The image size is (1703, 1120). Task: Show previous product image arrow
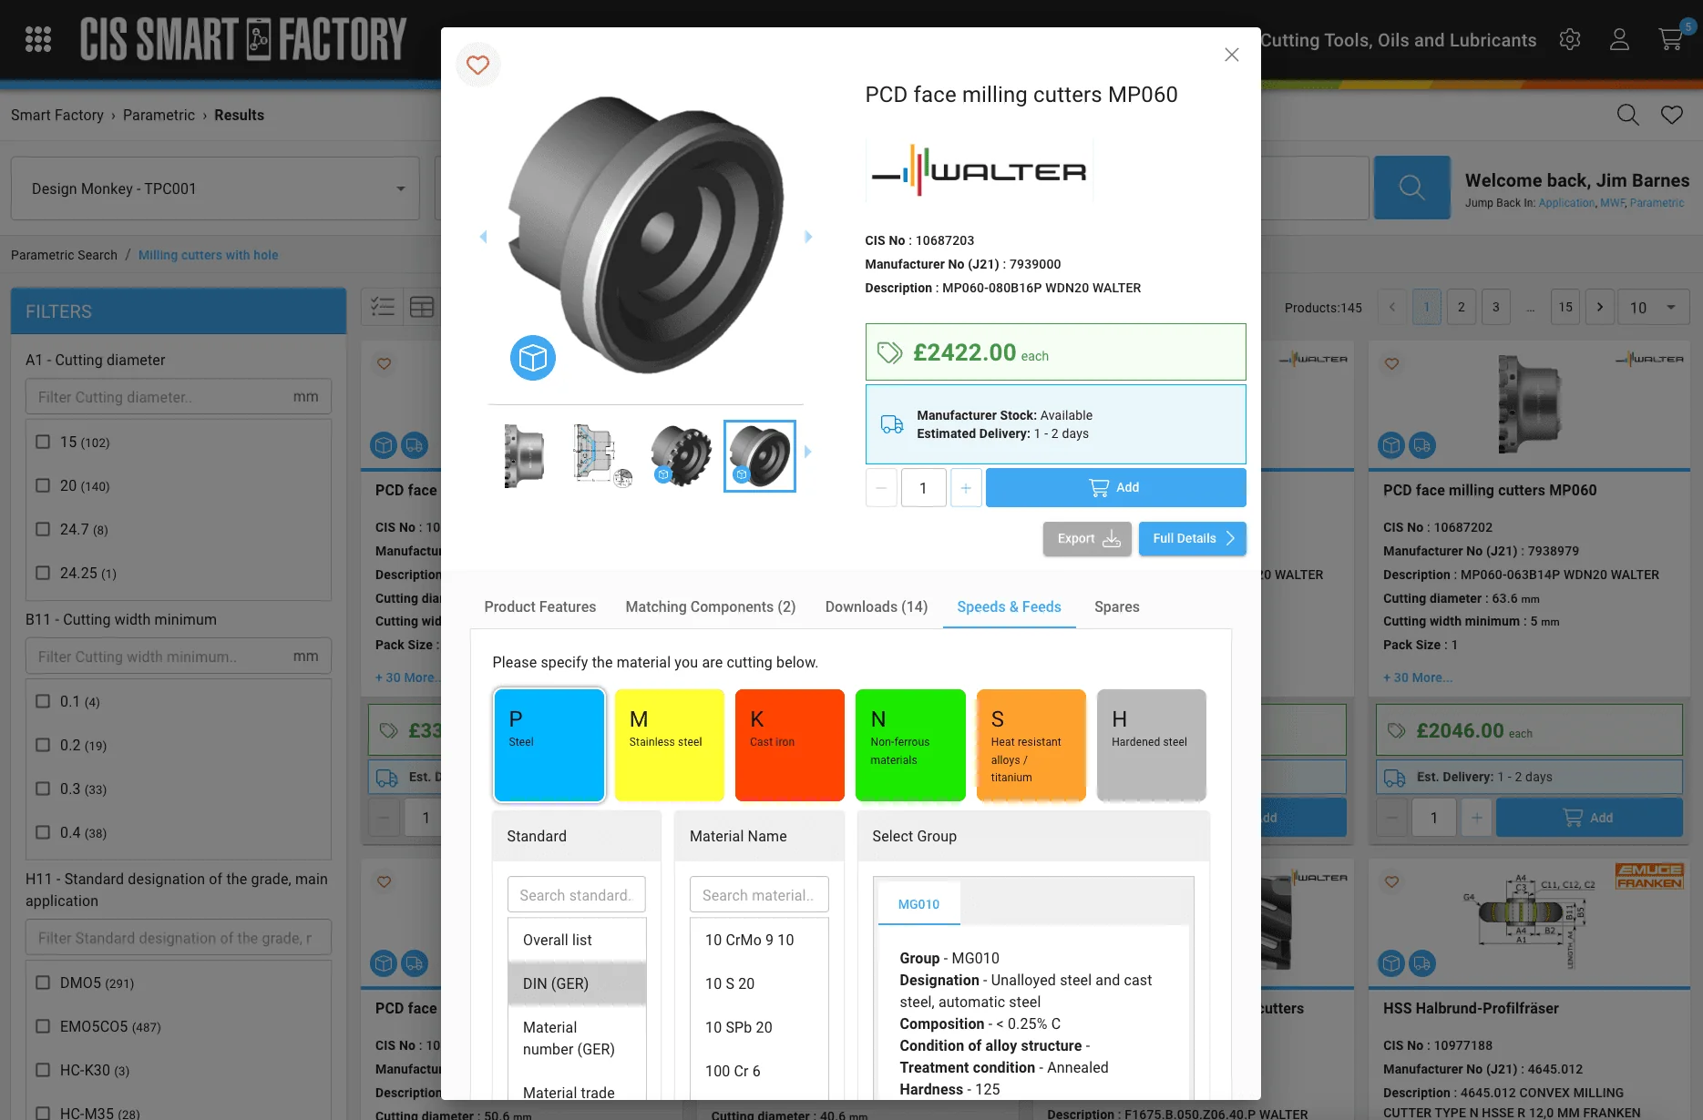point(484,237)
